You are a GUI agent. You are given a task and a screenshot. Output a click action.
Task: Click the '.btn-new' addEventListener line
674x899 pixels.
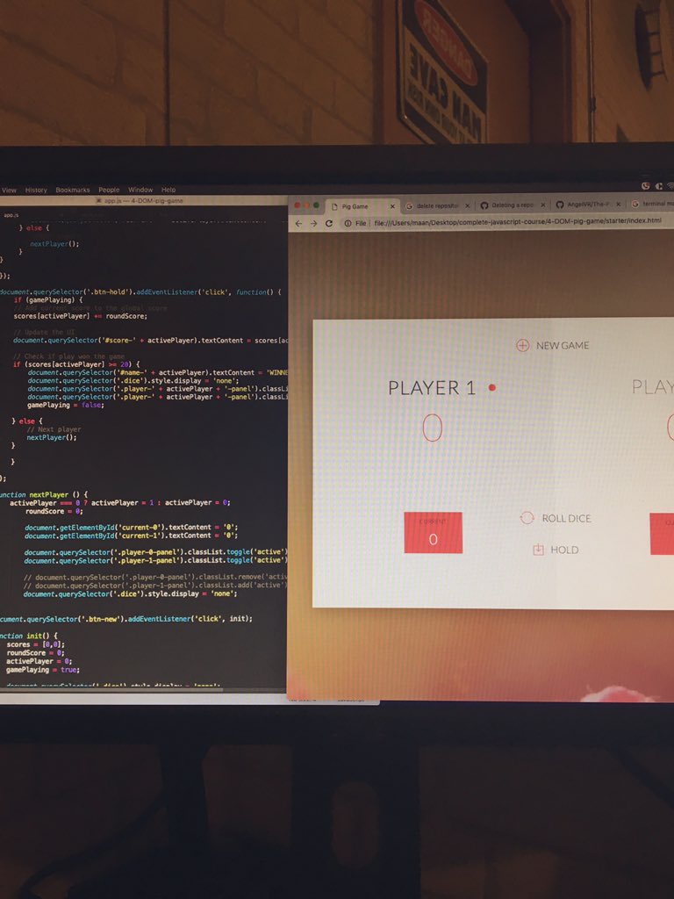[126, 619]
